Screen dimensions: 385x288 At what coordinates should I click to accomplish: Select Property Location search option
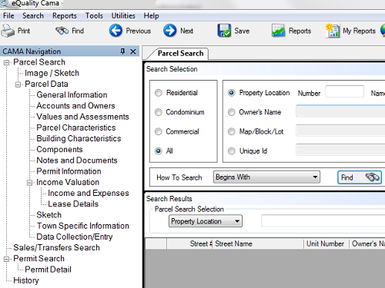click(231, 93)
